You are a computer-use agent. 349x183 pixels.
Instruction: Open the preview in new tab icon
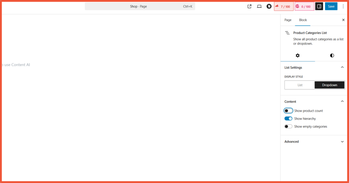(249, 6)
